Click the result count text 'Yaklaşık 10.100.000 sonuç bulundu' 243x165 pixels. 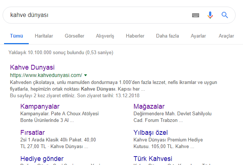tap(46, 53)
